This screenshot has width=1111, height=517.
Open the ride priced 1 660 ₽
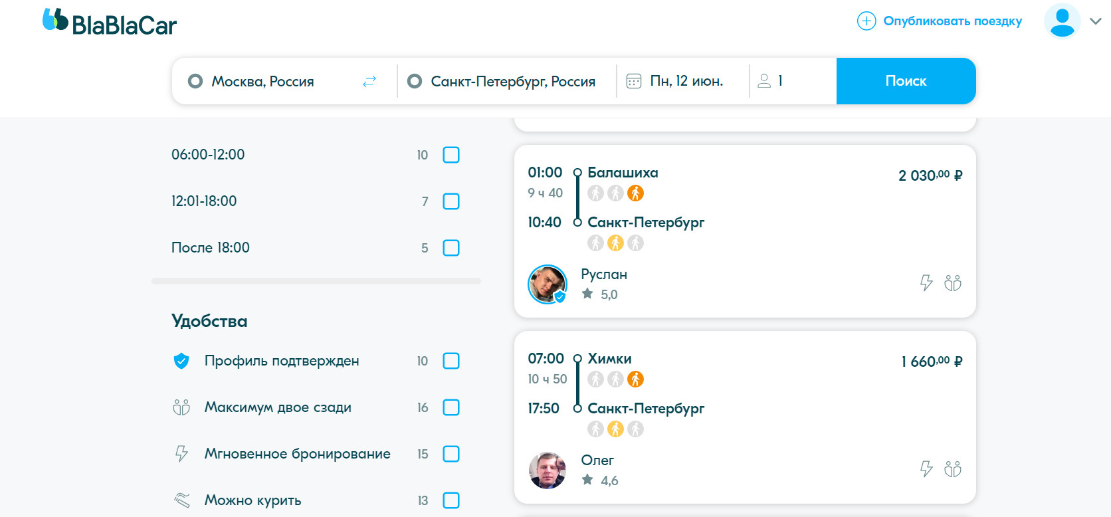(x=745, y=417)
